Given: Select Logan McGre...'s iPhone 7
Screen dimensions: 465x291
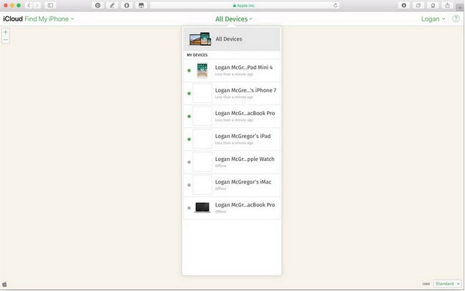Looking at the screenshot, I should (x=232, y=94).
